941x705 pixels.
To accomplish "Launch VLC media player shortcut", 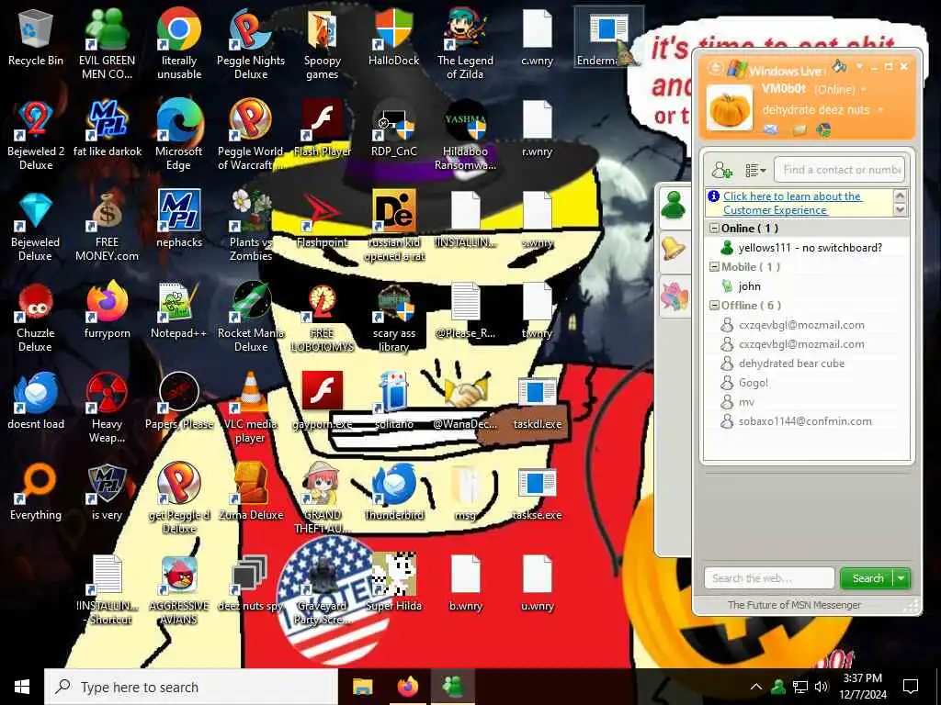I will 251,408.
